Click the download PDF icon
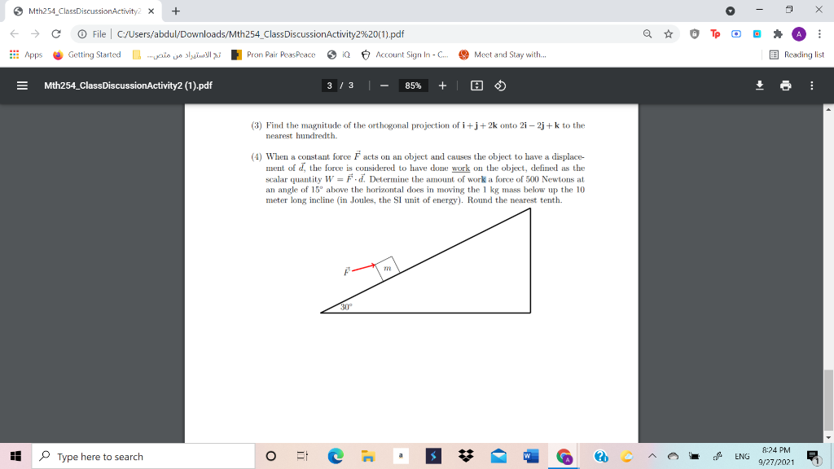This screenshot has width=834, height=469. (x=760, y=85)
